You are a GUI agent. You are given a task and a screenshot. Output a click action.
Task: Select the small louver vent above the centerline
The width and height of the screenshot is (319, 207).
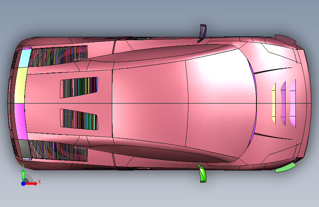point(79,87)
